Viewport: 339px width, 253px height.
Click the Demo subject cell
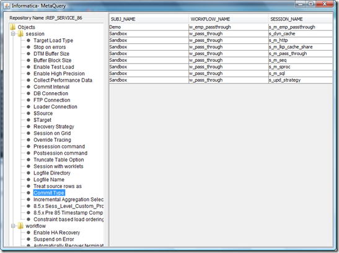149,27
